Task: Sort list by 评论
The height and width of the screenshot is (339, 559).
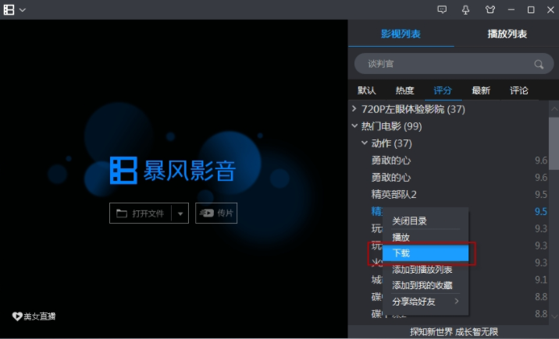Action: pyautogui.click(x=518, y=90)
